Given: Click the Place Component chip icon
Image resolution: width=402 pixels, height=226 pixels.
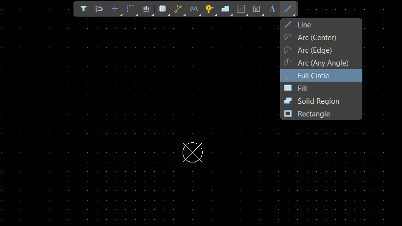Looking at the screenshot, I should pyautogui.click(x=163, y=9).
